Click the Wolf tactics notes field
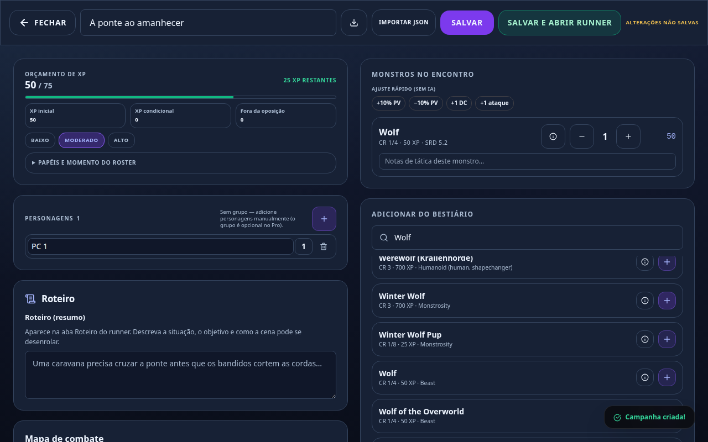 [527, 161]
